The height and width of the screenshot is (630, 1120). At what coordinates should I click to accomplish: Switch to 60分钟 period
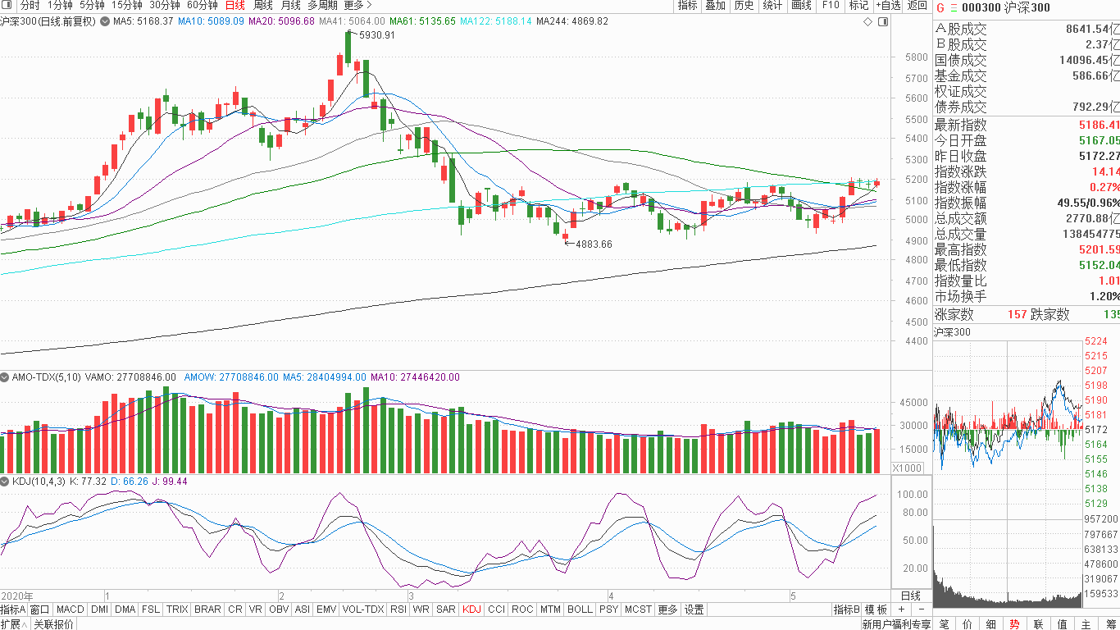[x=203, y=5]
